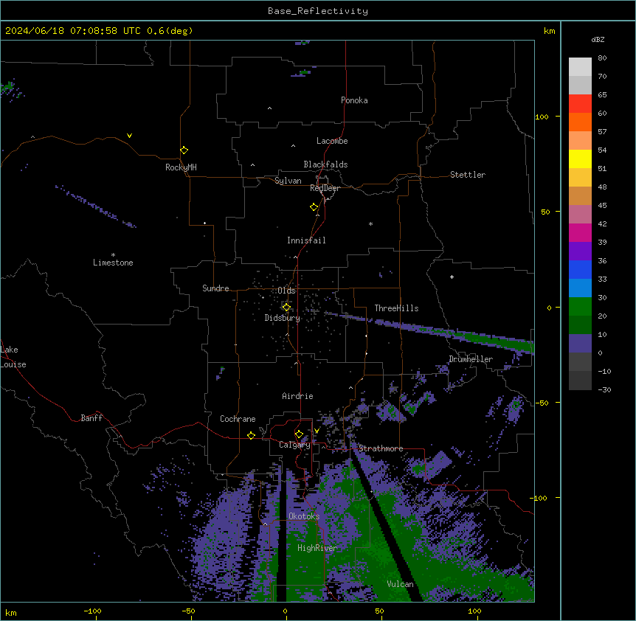Select the magenta 42 dBZ color swatch
The image size is (636, 621).
580,232
